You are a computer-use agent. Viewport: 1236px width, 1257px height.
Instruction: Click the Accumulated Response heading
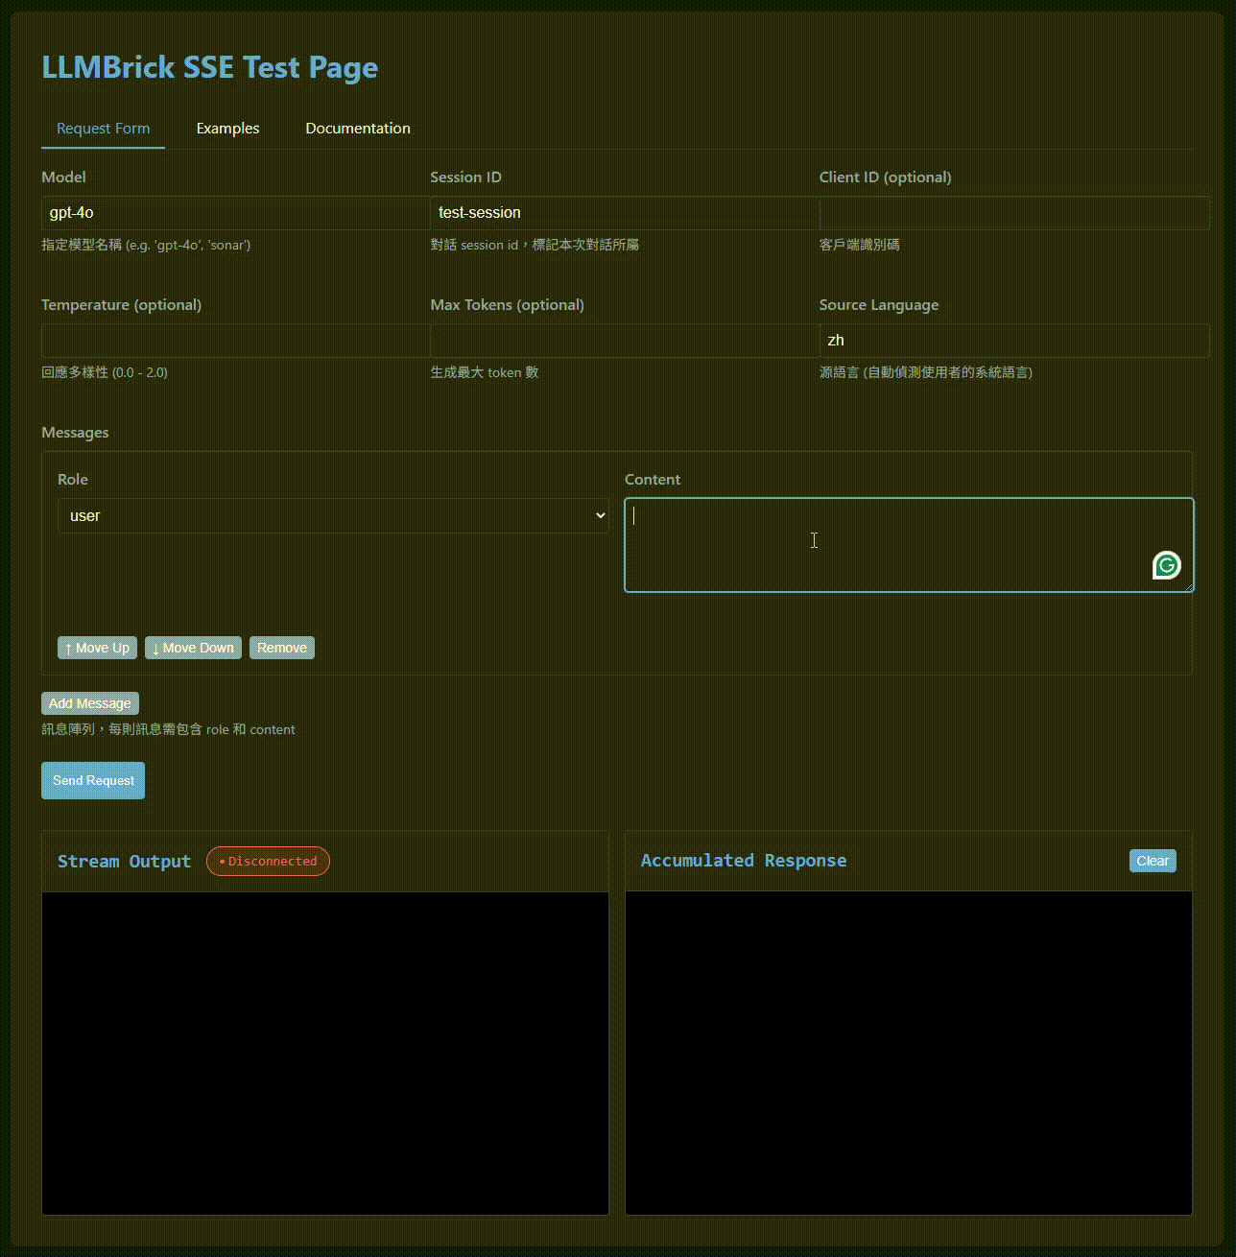(x=744, y=861)
